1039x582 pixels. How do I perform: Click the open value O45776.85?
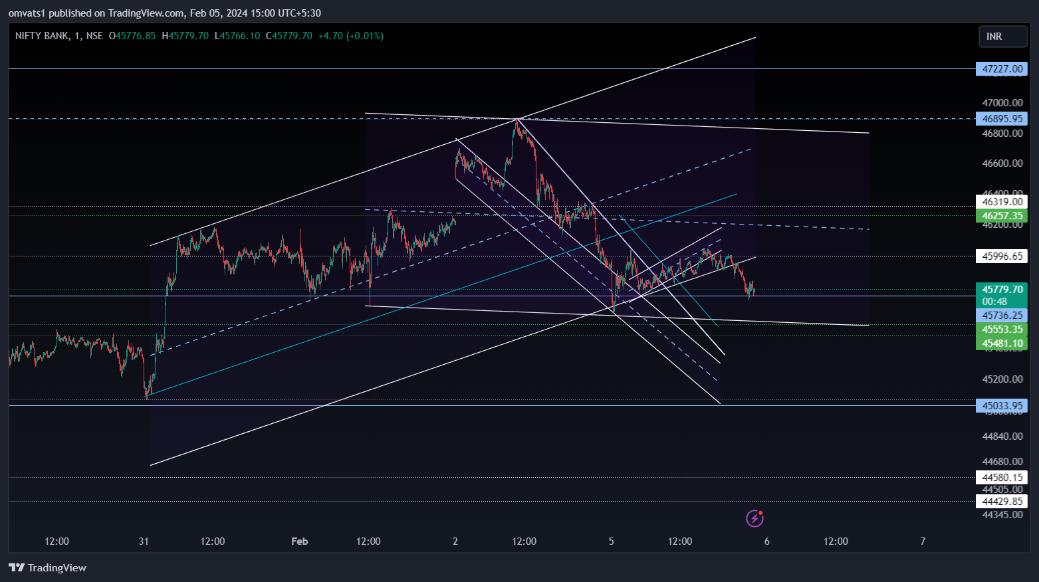point(132,36)
